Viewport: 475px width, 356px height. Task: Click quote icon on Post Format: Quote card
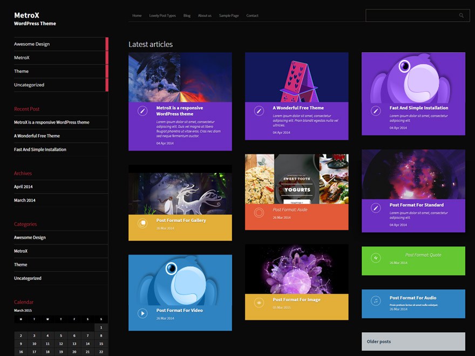click(x=376, y=258)
